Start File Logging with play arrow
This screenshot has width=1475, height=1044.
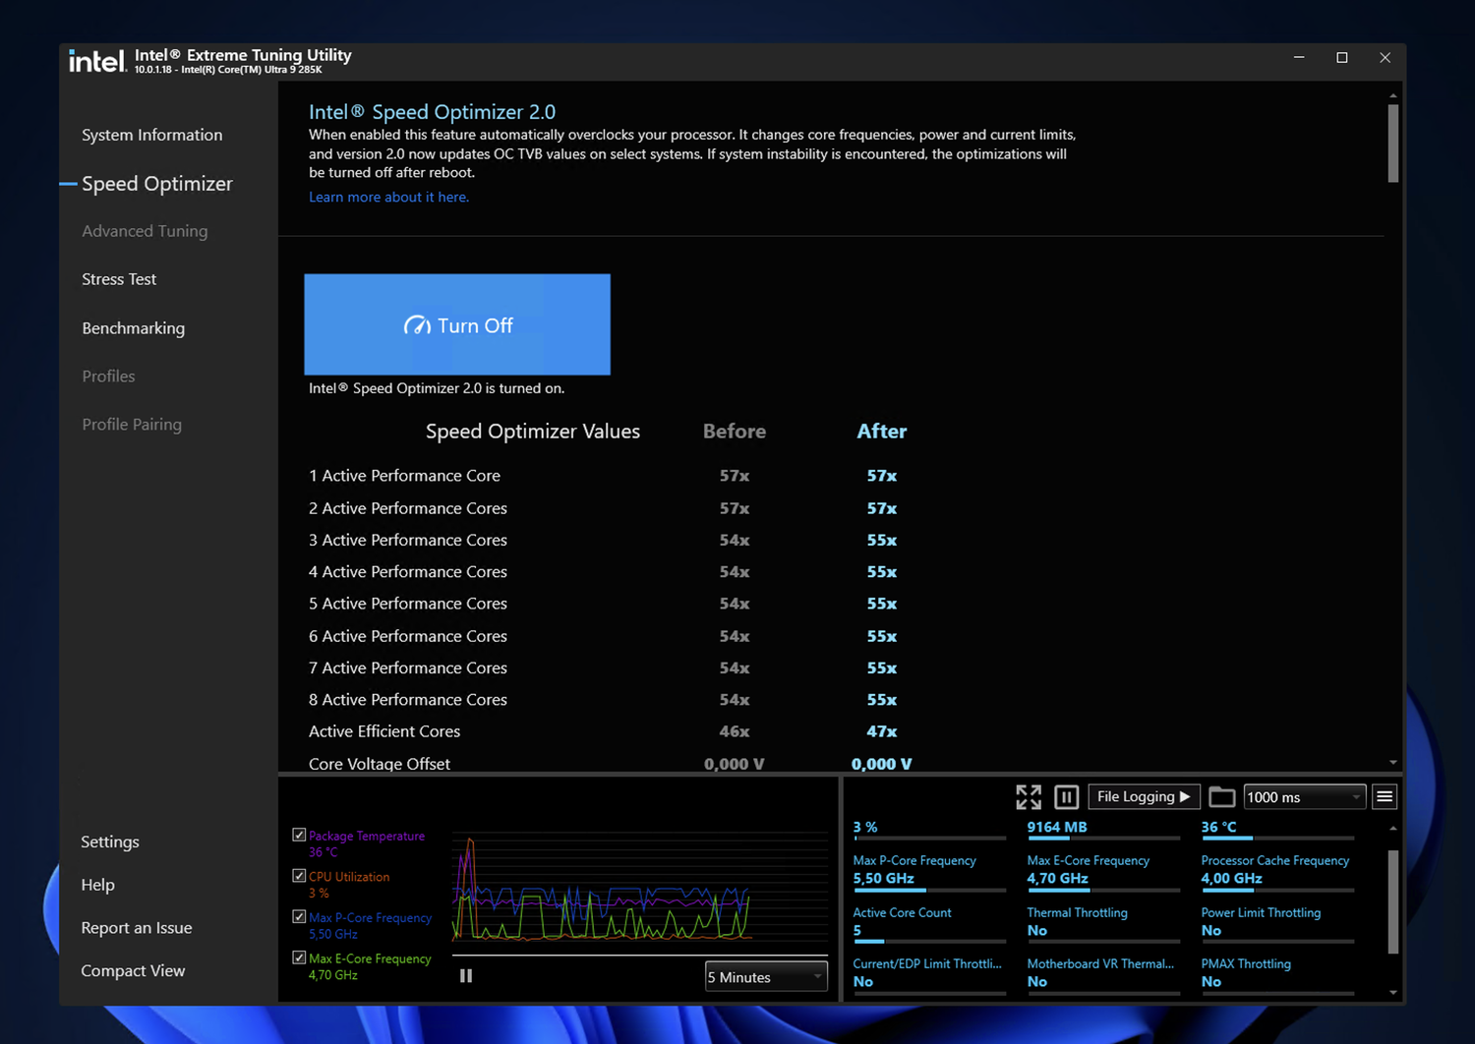pos(1143,796)
